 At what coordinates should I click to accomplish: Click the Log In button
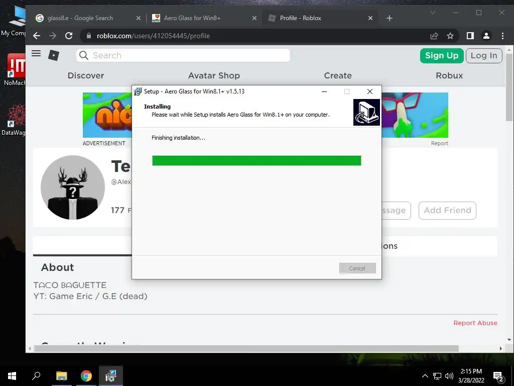(484, 55)
